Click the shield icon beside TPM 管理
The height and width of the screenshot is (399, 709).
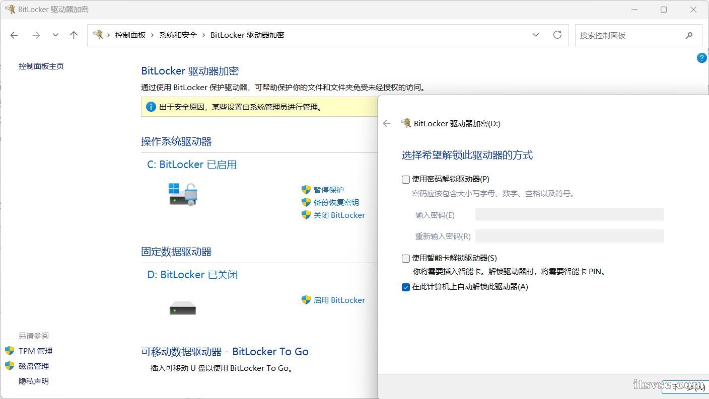click(x=10, y=351)
